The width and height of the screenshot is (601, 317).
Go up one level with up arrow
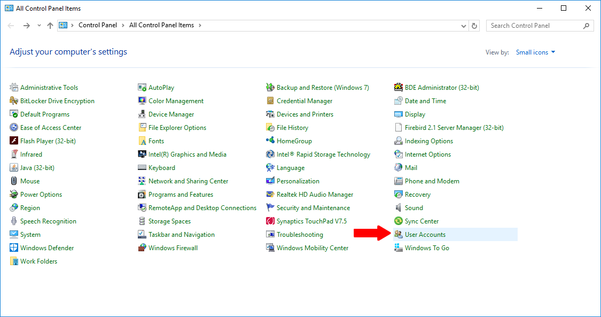coord(50,26)
